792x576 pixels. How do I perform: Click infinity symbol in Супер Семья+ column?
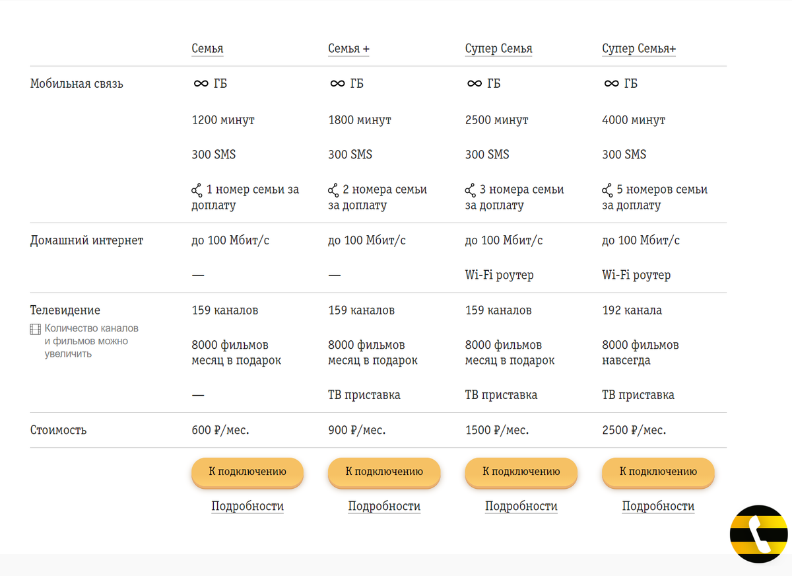point(611,84)
